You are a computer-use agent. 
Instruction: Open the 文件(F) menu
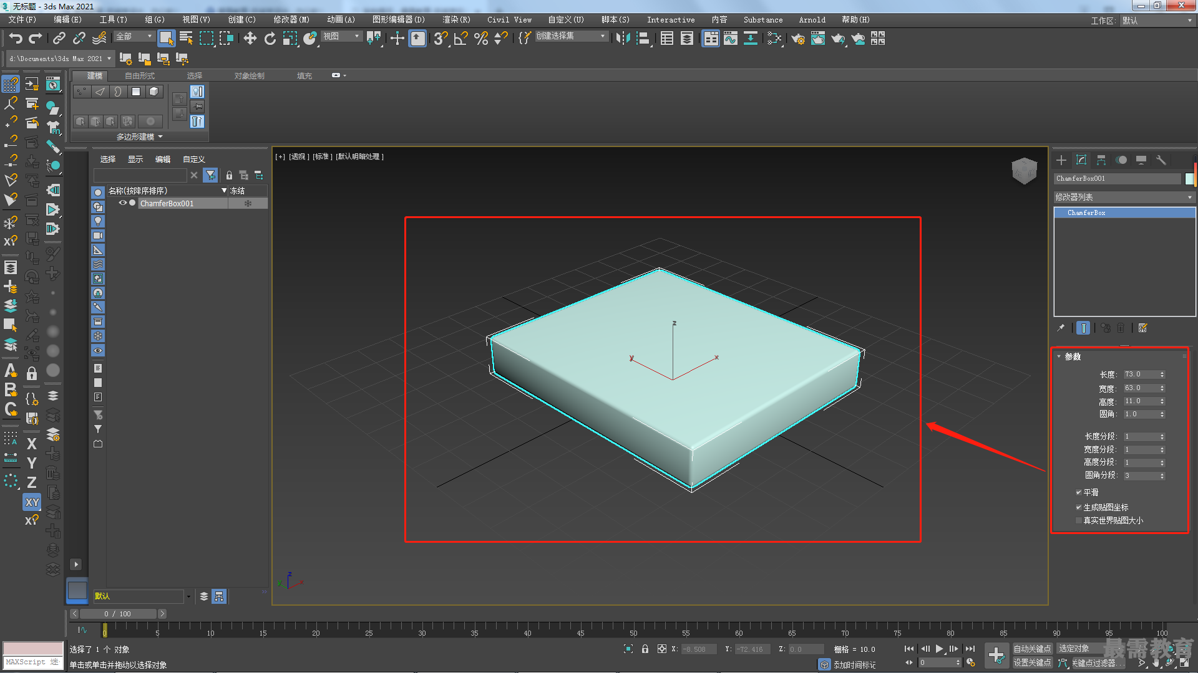[22, 20]
